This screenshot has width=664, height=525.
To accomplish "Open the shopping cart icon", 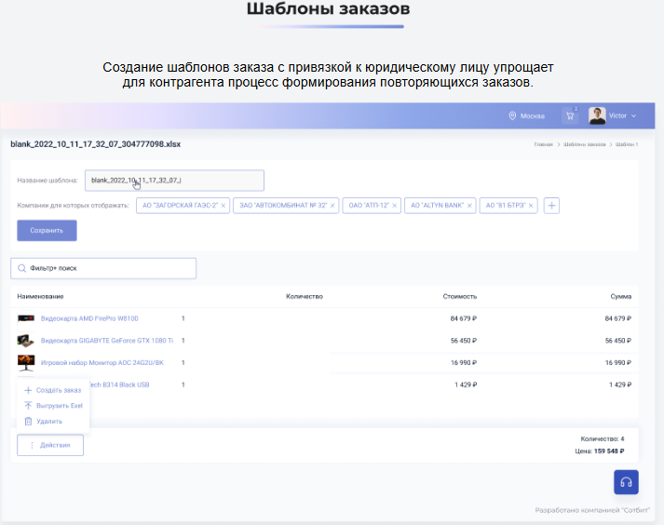I will click(x=569, y=116).
